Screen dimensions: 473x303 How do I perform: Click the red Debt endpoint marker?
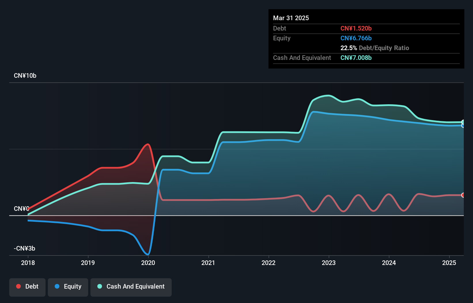(463, 195)
